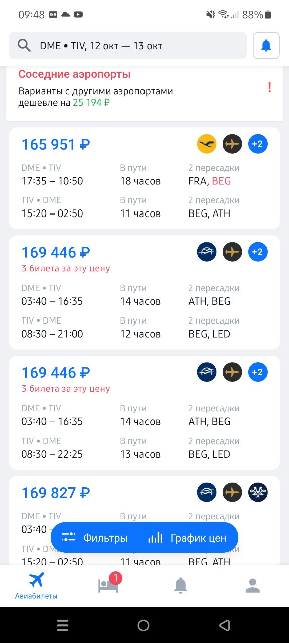Edit the DME • TIV search field
The height and width of the screenshot is (643, 289).
128,46
